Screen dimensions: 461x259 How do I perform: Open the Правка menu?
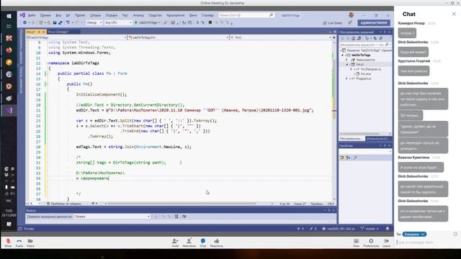[x=45, y=15]
